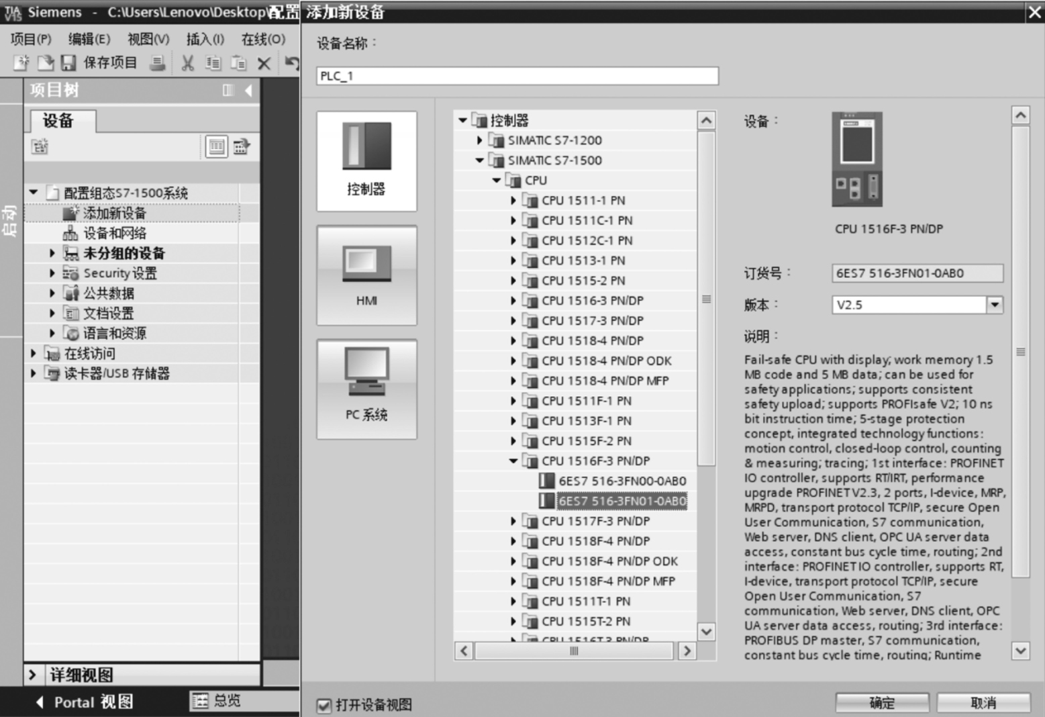This screenshot has width=1045, height=717.
Task: Open the 项目(P) menu
Action: point(31,39)
